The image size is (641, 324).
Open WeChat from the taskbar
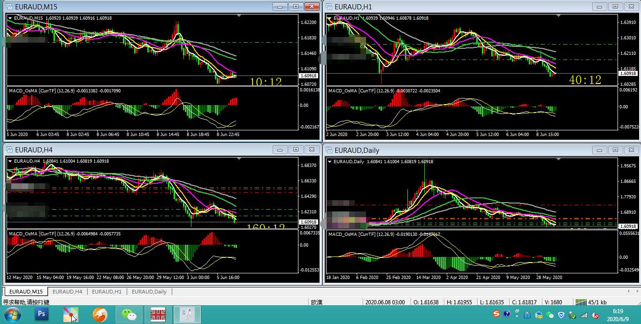(x=129, y=315)
